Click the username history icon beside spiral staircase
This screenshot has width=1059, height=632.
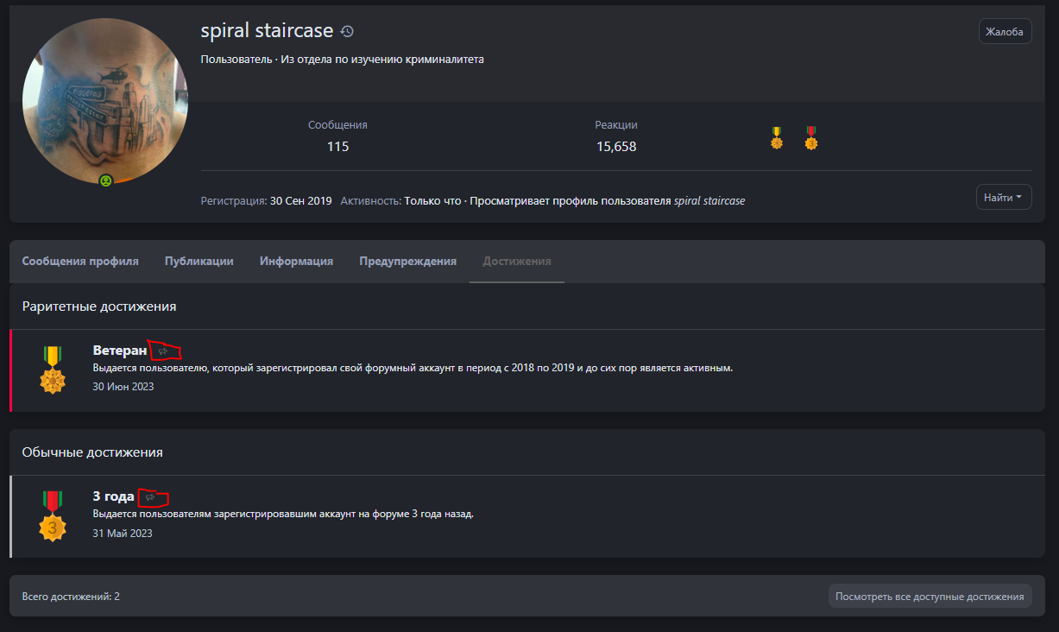pos(347,31)
